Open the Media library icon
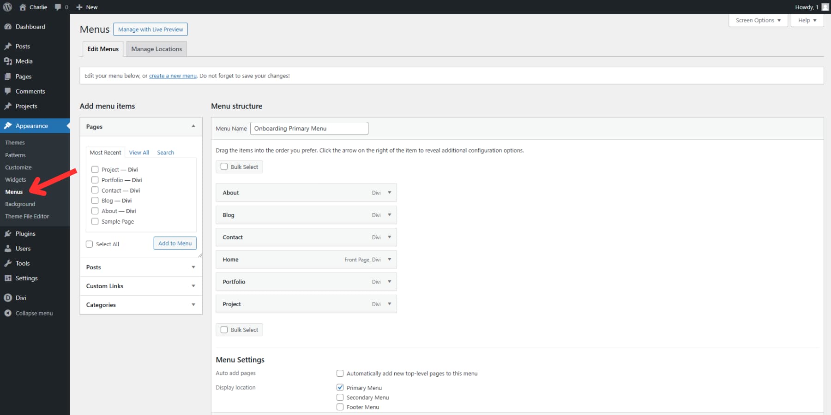The height and width of the screenshot is (415, 831). pyautogui.click(x=8, y=61)
